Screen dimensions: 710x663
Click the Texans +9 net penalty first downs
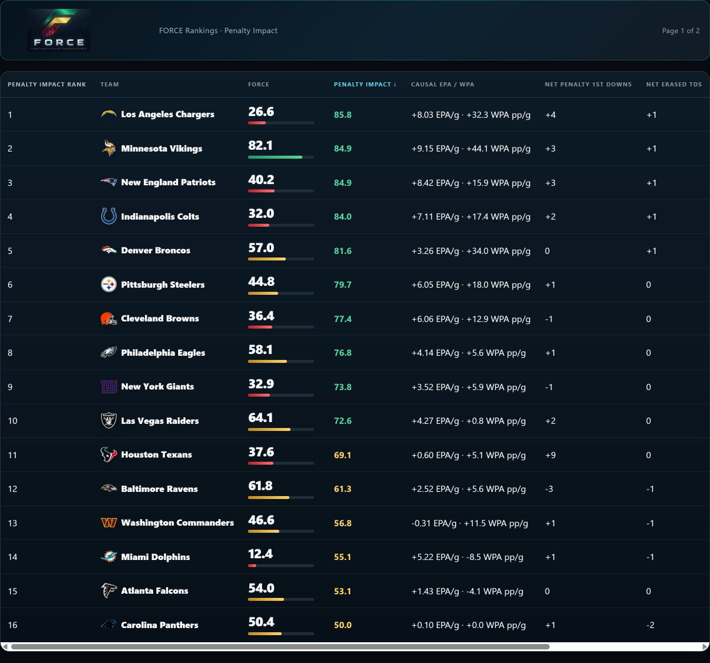550,455
